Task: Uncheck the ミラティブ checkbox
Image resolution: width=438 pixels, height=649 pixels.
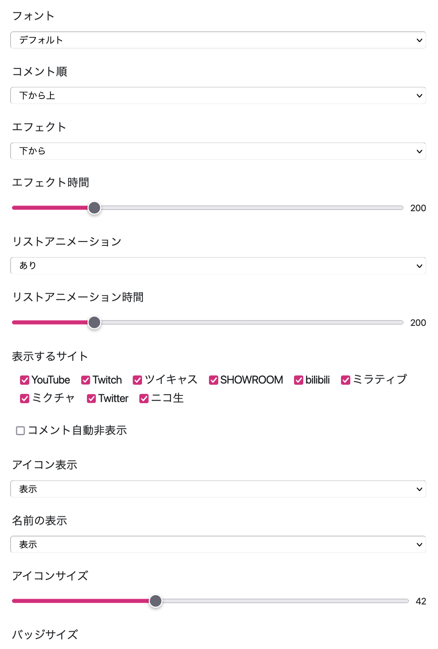Action: [x=346, y=380]
